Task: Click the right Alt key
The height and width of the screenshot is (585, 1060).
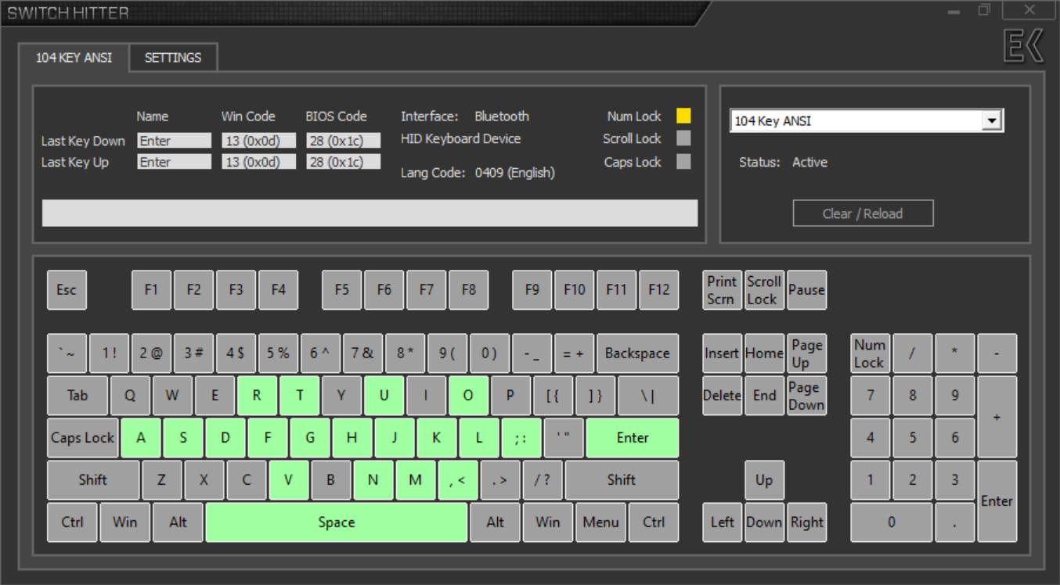Action: (495, 522)
